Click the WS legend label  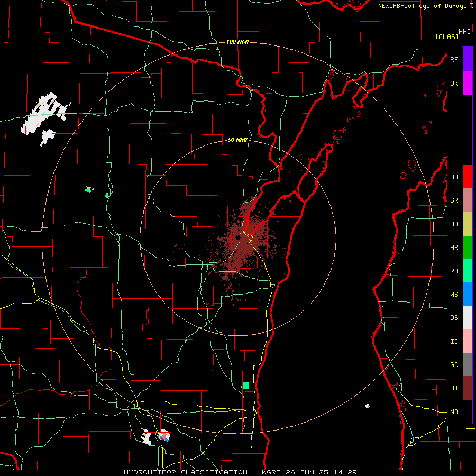tap(454, 295)
